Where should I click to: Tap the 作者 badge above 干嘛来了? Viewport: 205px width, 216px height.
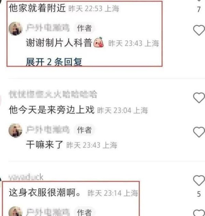click(84, 130)
